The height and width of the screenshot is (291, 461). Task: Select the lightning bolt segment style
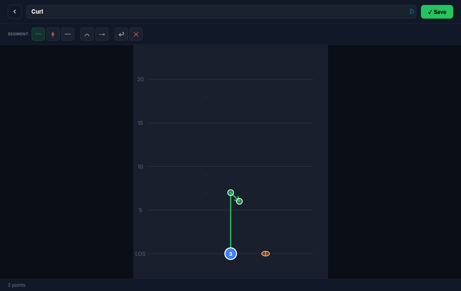coord(53,34)
